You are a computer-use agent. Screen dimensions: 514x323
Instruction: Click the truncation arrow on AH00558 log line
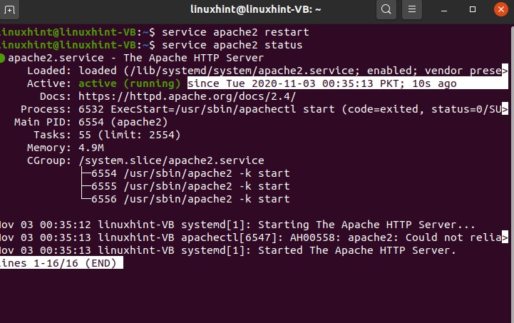pos(508,238)
